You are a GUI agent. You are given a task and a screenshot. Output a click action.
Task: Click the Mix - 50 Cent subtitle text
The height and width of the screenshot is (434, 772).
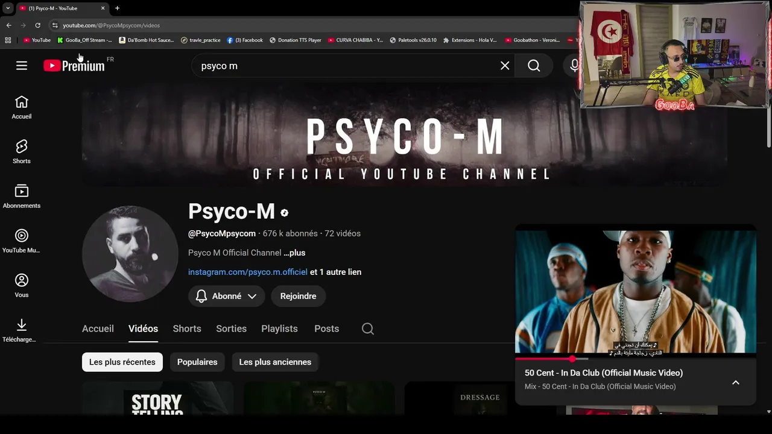coord(600,386)
